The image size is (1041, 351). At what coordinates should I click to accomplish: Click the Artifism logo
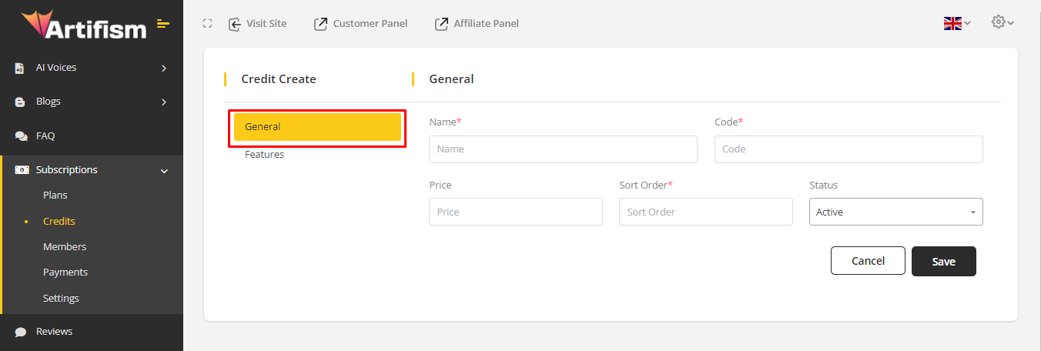pyautogui.click(x=83, y=25)
